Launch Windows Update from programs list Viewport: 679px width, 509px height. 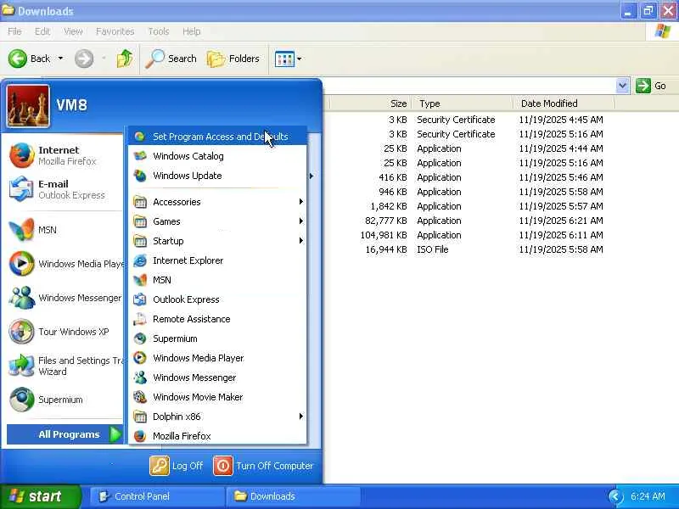[x=217, y=176]
